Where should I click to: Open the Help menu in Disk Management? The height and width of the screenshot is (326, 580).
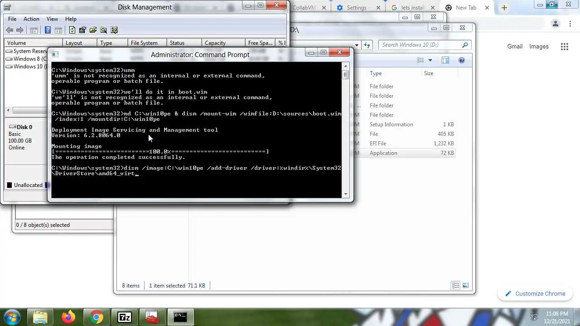tap(71, 19)
